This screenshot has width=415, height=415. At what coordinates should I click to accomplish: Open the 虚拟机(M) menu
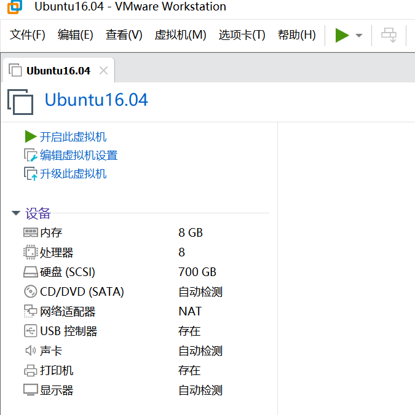click(181, 35)
